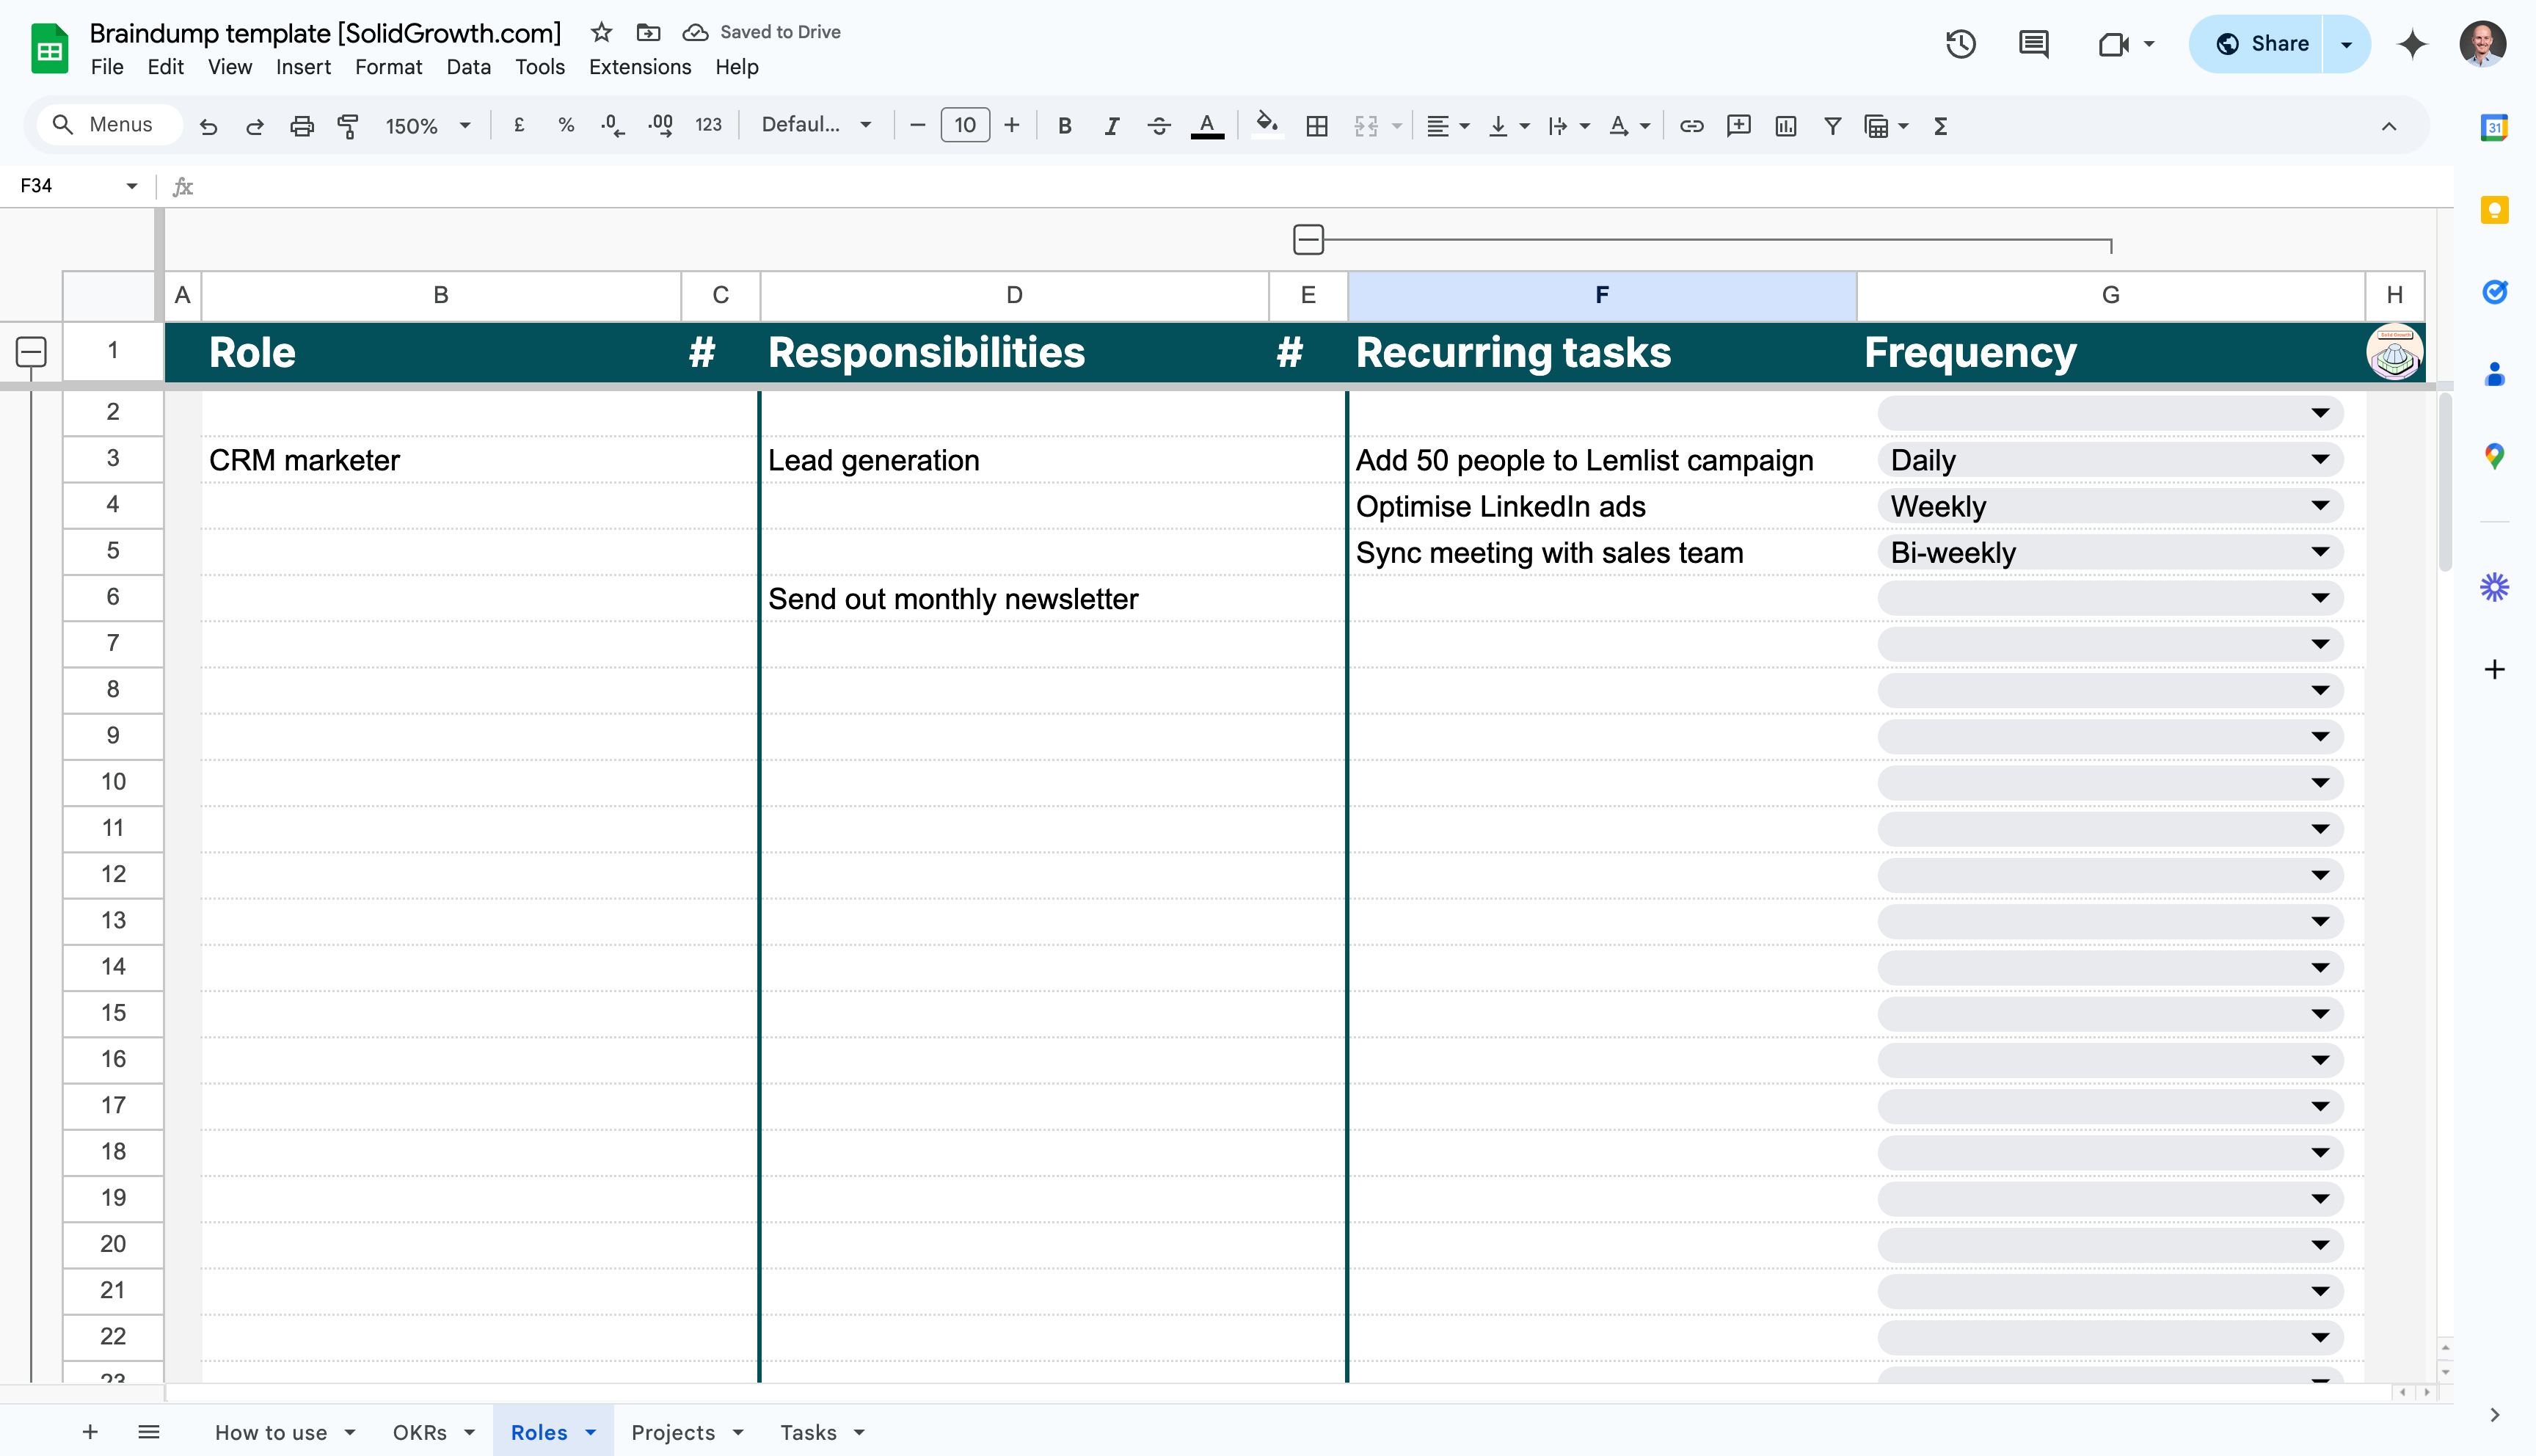Screen dimensions: 2536x1456
Task: Open the text color picker
Action: coord(1206,126)
